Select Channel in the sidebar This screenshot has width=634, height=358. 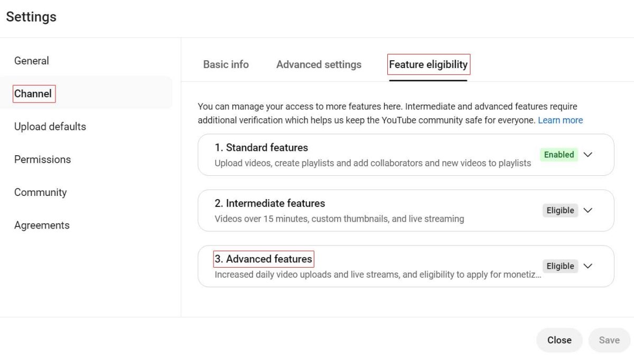click(x=33, y=93)
